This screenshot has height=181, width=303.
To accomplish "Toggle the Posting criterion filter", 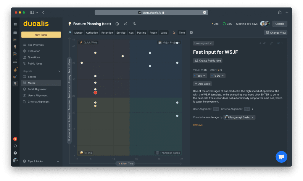I will click(x=141, y=33).
